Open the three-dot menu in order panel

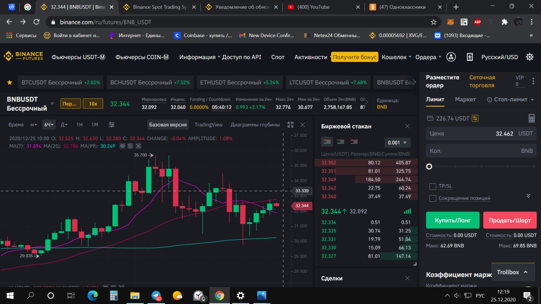pos(533,81)
